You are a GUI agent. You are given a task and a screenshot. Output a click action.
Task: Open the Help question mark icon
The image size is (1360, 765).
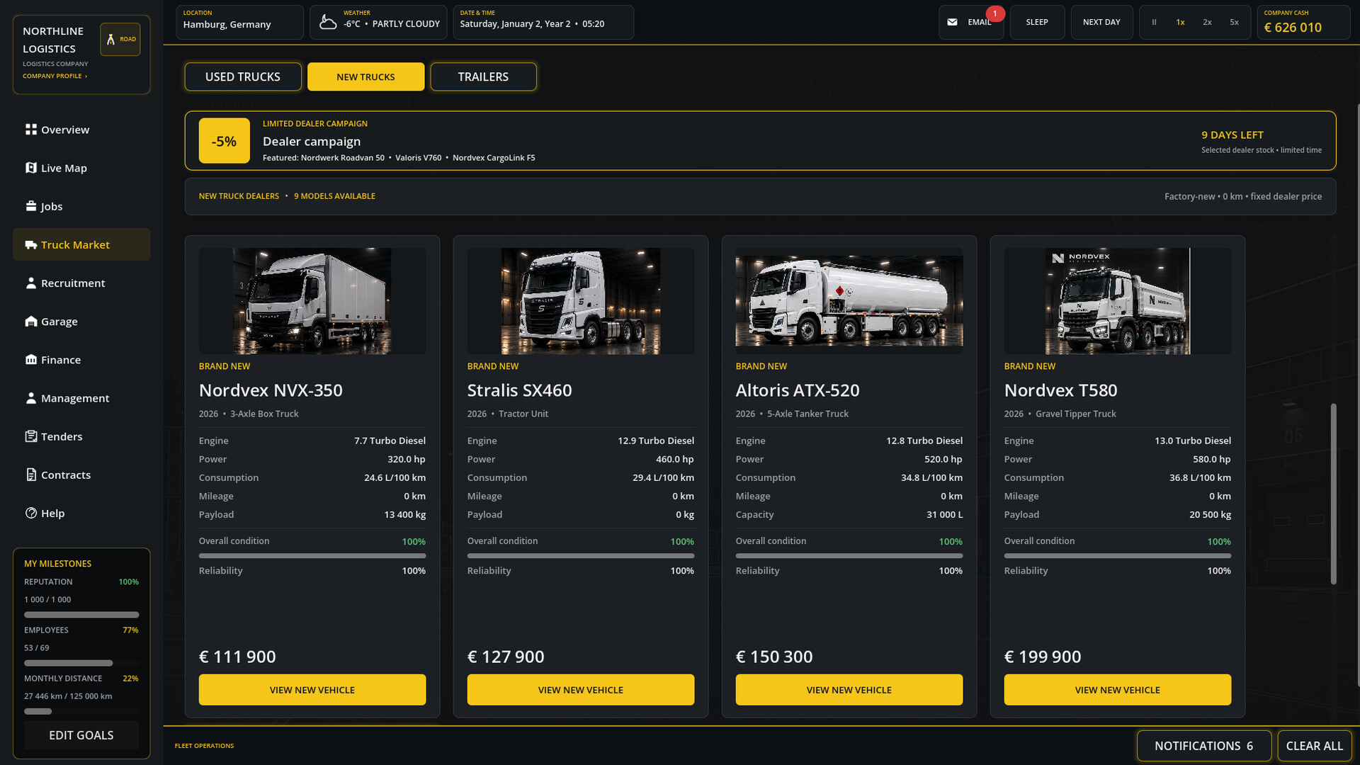pyautogui.click(x=30, y=513)
